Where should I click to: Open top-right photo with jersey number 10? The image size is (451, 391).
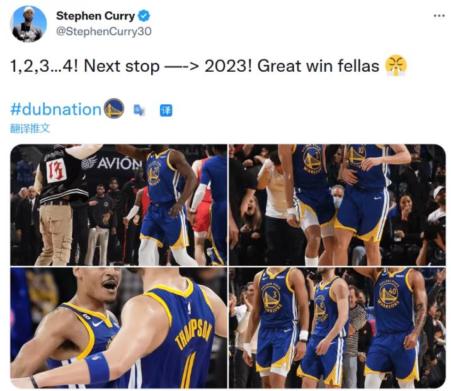coord(337,205)
